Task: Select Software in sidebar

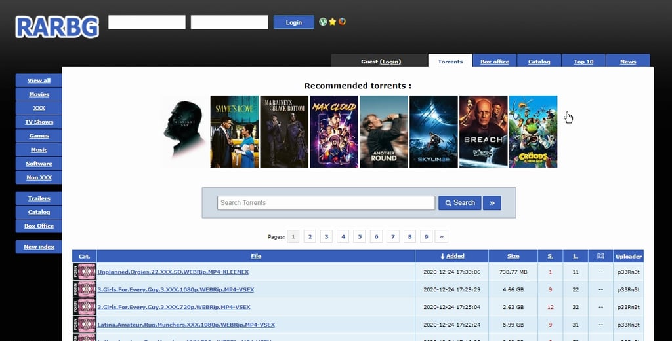Action: point(39,164)
